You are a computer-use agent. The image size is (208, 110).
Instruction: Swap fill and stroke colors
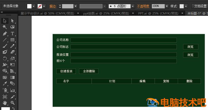click(x=13, y=108)
